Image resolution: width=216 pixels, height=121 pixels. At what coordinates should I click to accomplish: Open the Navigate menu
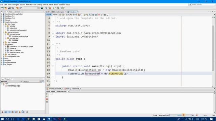[16, 5]
